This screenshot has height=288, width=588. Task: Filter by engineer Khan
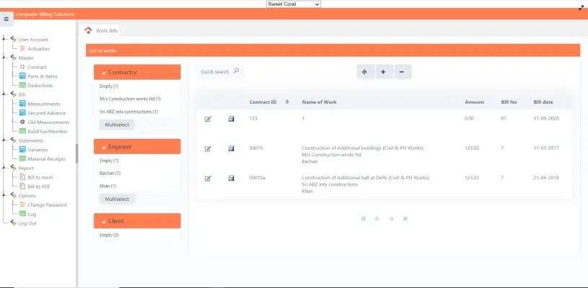[x=108, y=186]
